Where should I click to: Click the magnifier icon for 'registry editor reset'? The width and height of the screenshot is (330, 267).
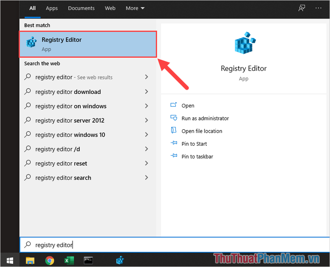(27, 163)
